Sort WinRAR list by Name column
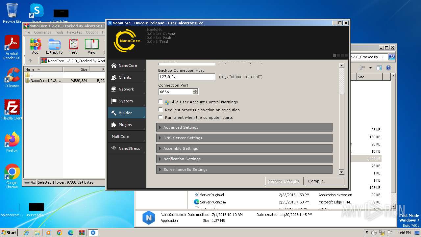Screen dimensions: 421x237 pyautogui.click(x=43, y=69)
